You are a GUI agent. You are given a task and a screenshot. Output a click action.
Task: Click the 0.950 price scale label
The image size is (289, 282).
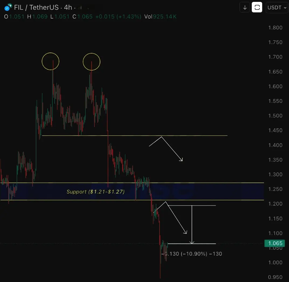275,277
